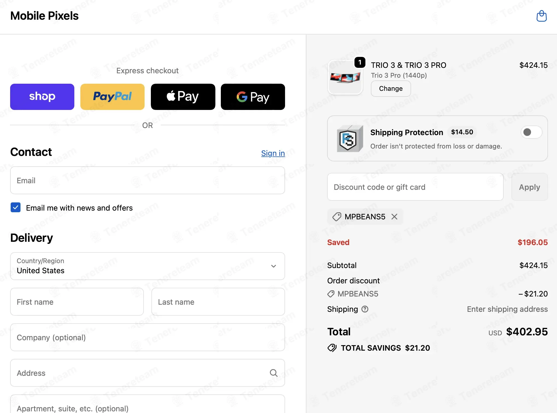The height and width of the screenshot is (413, 557).
Task: Toggle Shipping Protection switch on
Action: pos(531,132)
